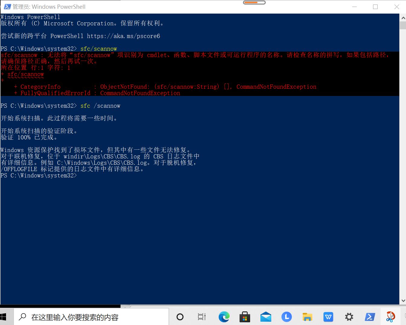Click the PowerShell icon in the title bar
406x325 pixels.
pos(7,7)
